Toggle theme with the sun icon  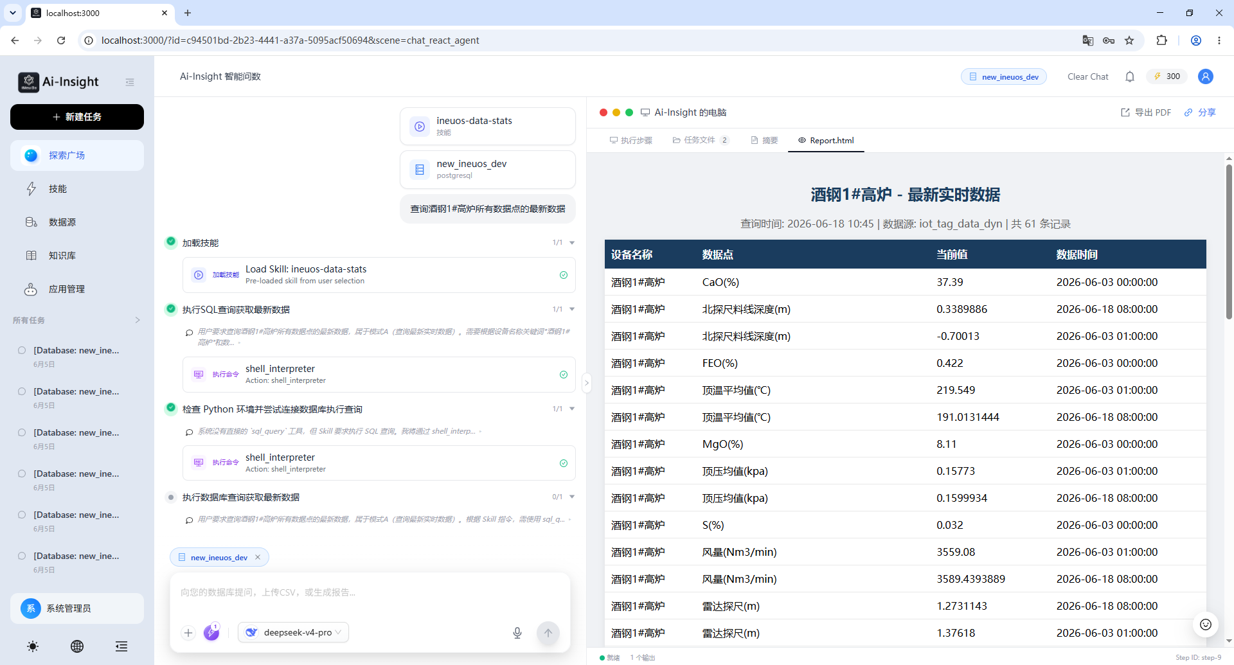(x=33, y=646)
